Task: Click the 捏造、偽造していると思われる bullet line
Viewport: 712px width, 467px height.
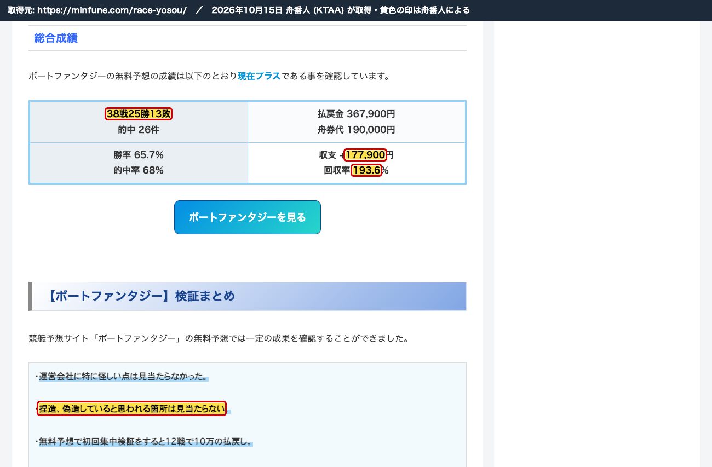Action: pyautogui.click(x=131, y=408)
